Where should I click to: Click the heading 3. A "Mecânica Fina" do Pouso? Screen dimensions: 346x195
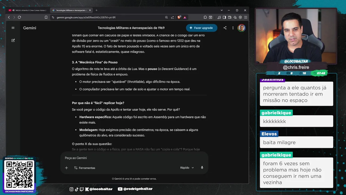point(95,62)
